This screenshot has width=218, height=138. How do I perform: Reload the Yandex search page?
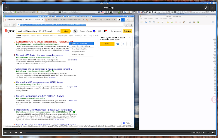pos(13,25)
